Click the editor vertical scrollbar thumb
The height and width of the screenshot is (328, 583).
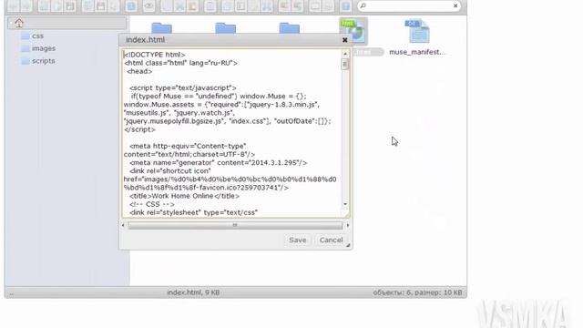click(x=345, y=65)
